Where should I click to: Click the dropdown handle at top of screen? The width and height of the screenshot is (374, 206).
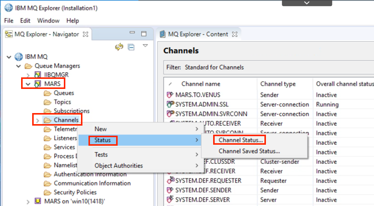[307, 3]
